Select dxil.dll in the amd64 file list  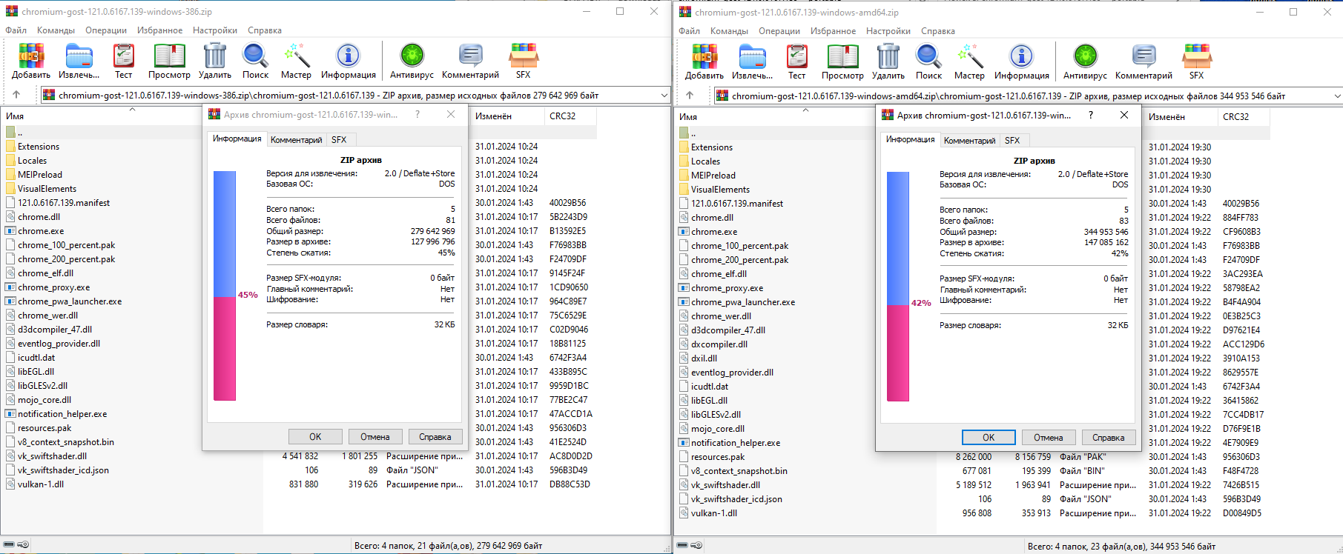coord(704,358)
